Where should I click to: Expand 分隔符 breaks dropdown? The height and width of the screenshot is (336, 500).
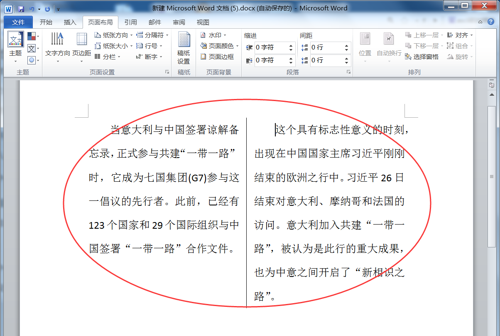click(x=152, y=35)
